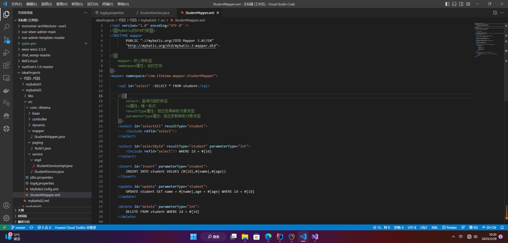
Task: Expand the mybatis01 folder
Action: pyautogui.click(x=34, y=84)
